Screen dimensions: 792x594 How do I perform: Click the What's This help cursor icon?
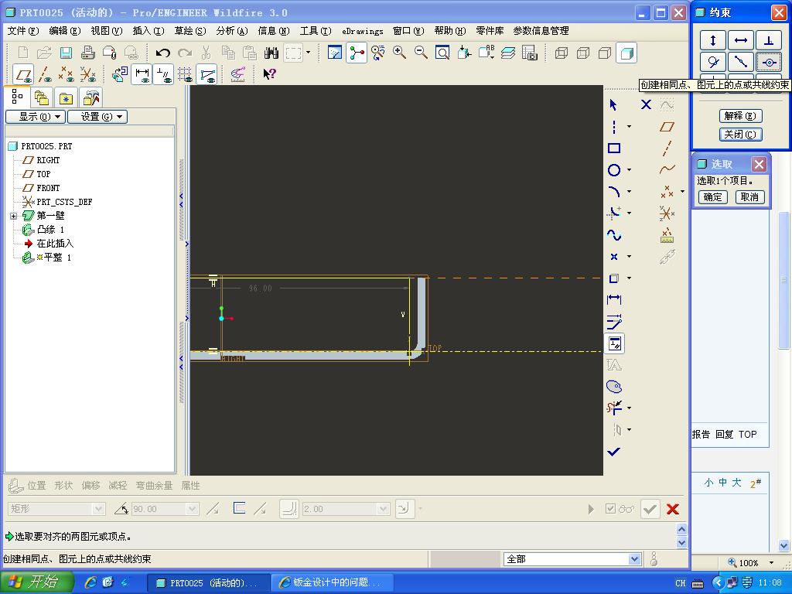tap(269, 74)
